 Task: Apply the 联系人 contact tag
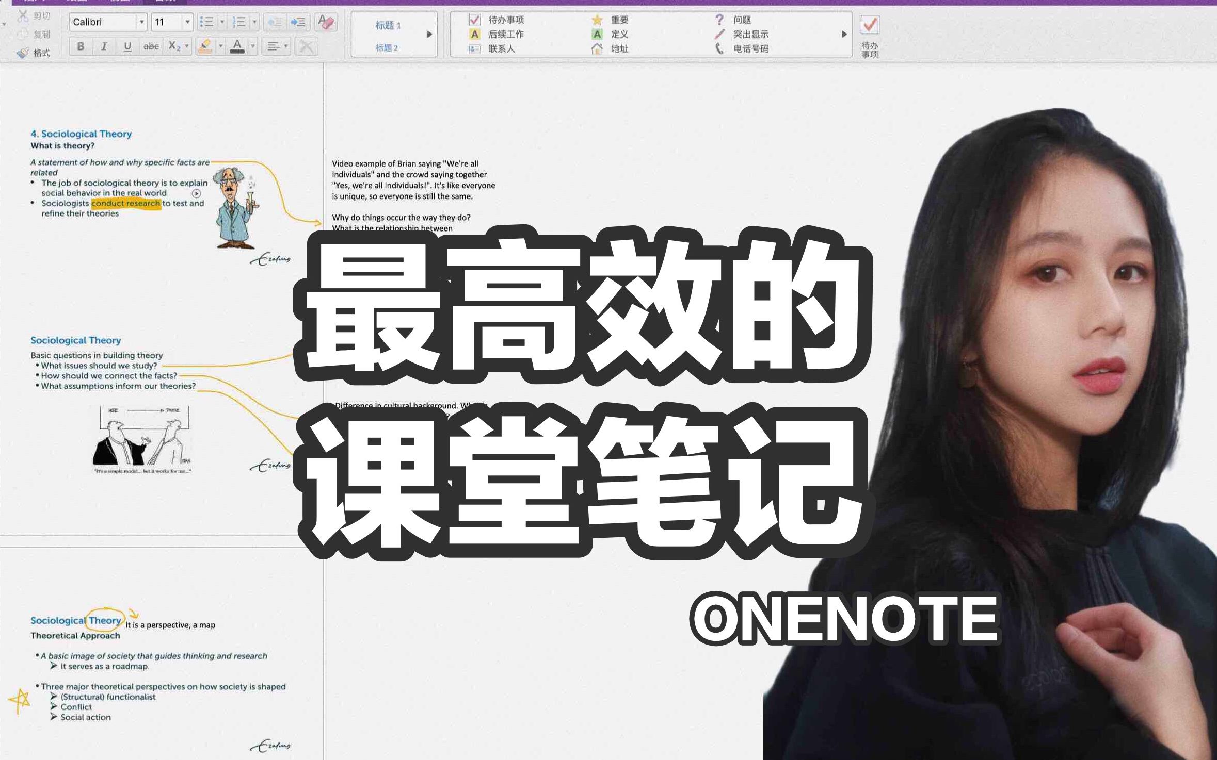[491, 49]
